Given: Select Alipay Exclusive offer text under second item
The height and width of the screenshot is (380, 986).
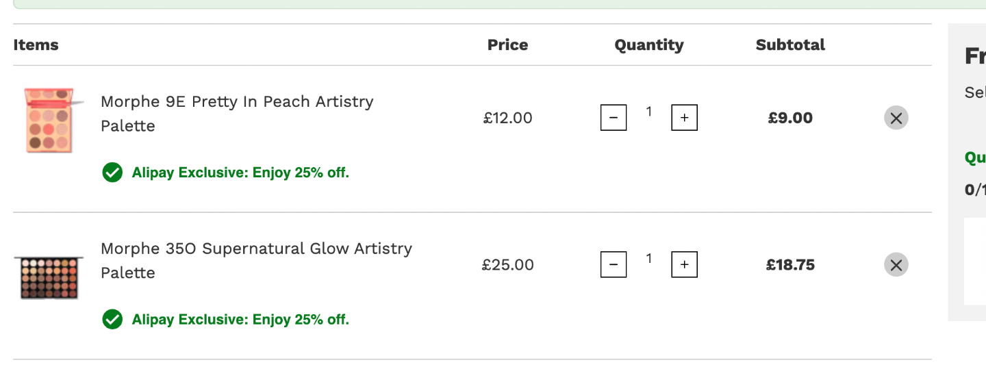Looking at the screenshot, I should click(x=240, y=319).
